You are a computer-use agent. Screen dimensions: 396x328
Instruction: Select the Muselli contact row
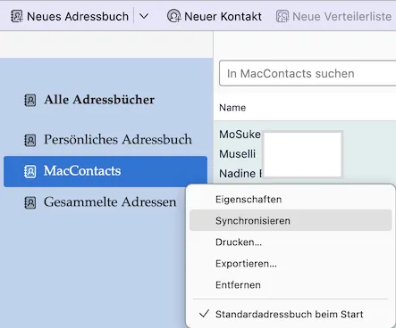point(305,154)
